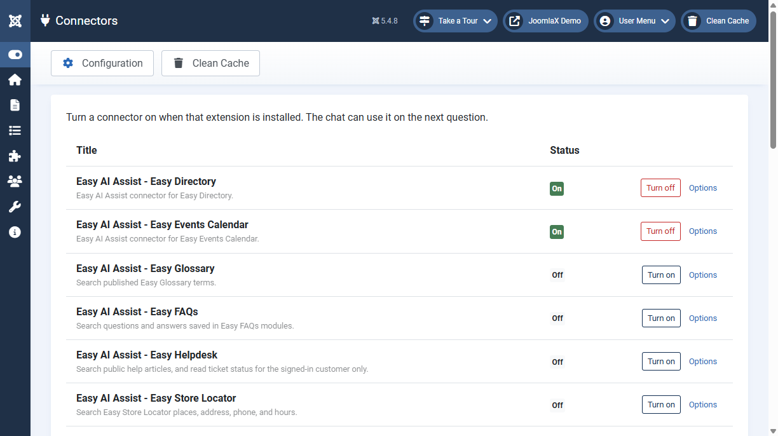778x436 pixels.
Task: Click the trash icon in header Clean Cache
Action: point(692,21)
